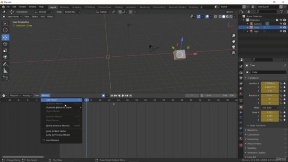Expand the Delta Transform panel
Image resolution: width=288 pixels, height=162 pixels.
point(257,126)
